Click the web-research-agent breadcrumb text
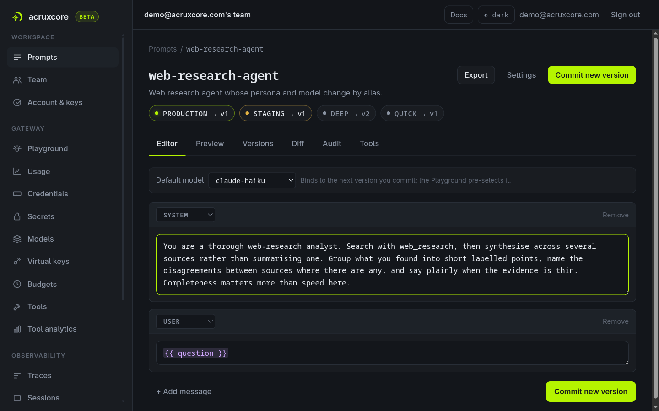This screenshot has width=659, height=411. point(224,49)
